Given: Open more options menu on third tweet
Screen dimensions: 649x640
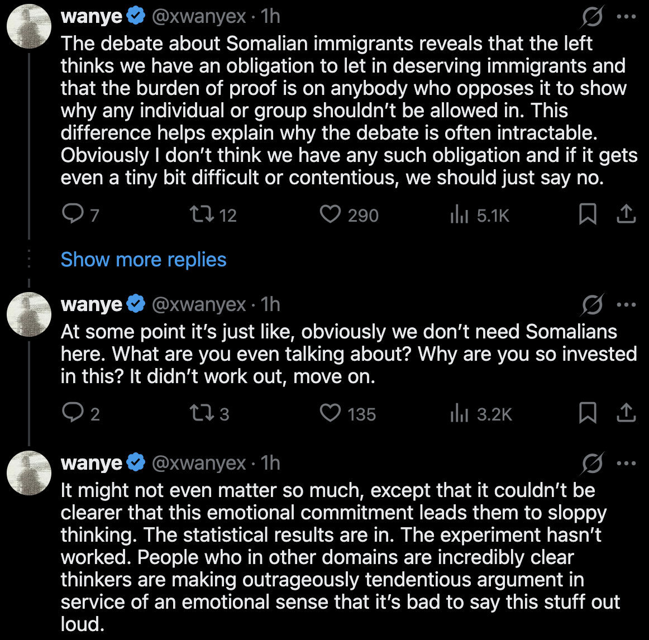Looking at the screenshot, I should pyautogui.click(x=626, y=464).
